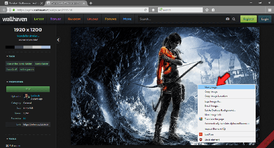Click the green SFW purity button
Screen dimensions: 274x148
(x=28, y=89)
